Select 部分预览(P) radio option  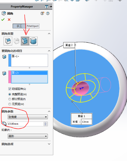(x=10, y=99)
